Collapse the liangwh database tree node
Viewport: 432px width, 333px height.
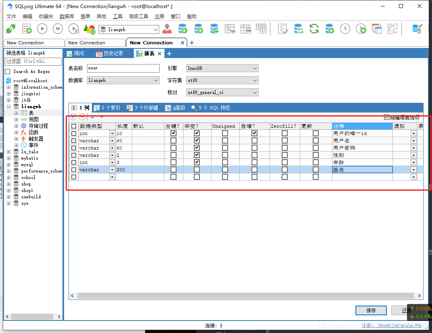click(x=8, y=106)
